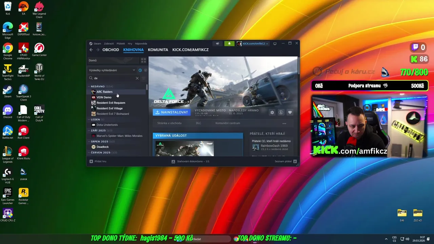Open the featured event thumbnail
The width and height of the screenshot is (434, 244).
(x=185, y=148)
